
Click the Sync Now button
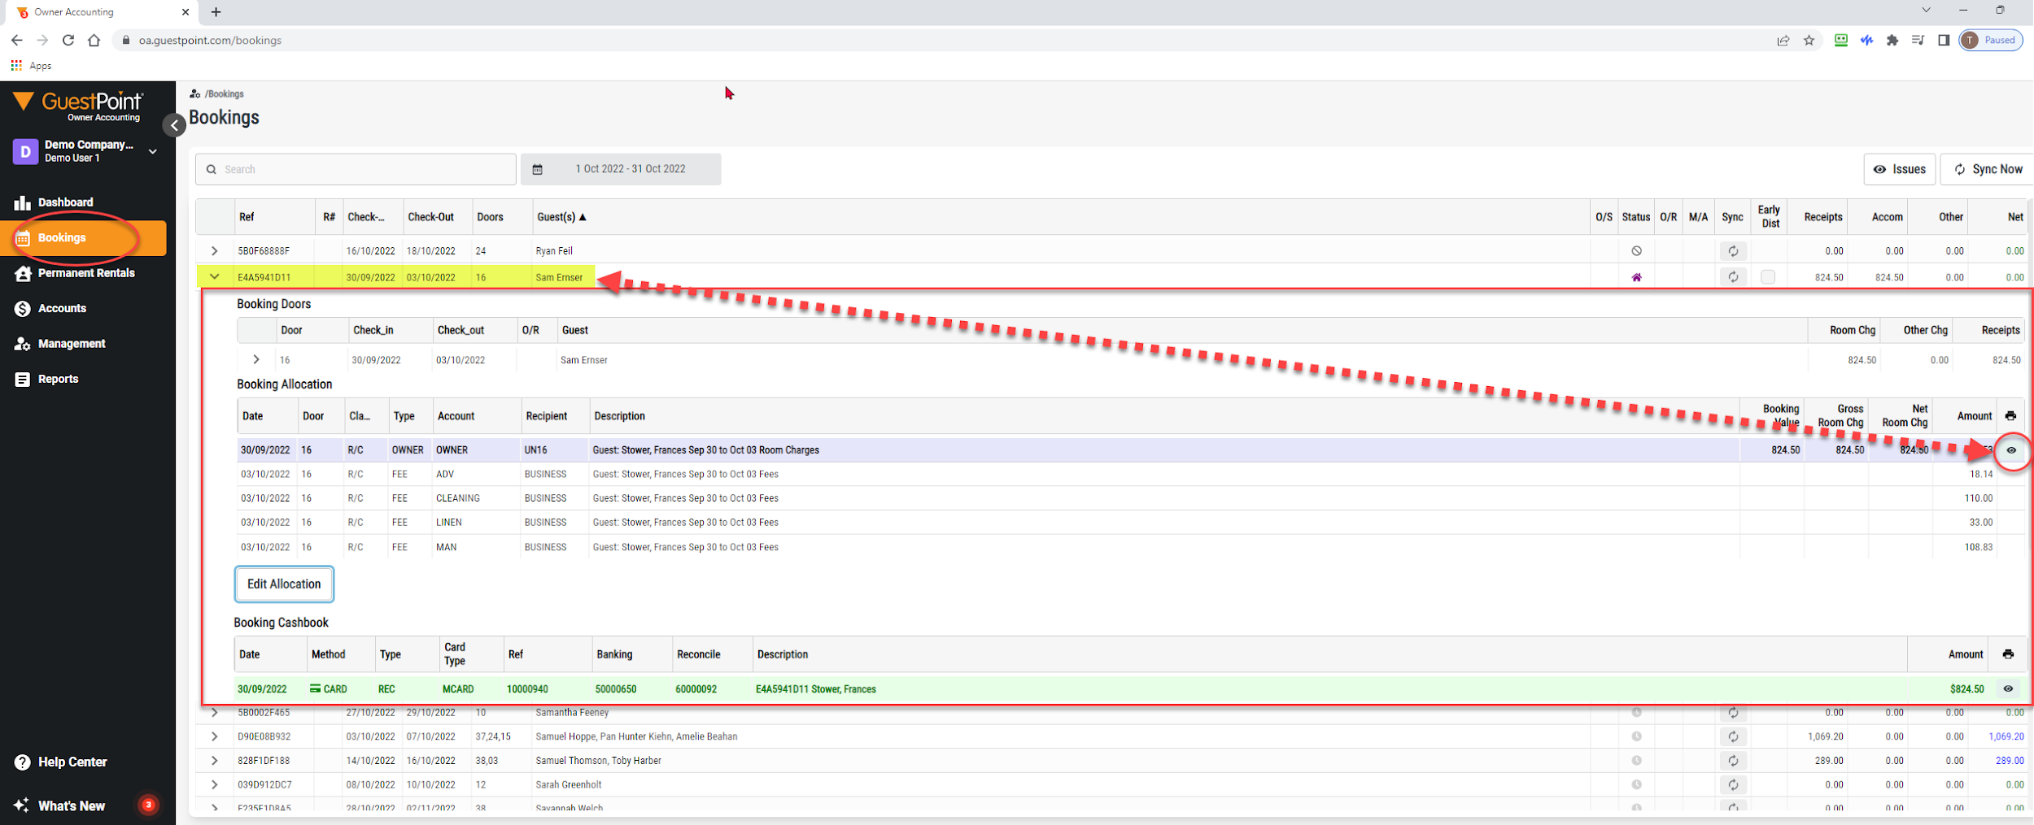[x=1988, y=169]
